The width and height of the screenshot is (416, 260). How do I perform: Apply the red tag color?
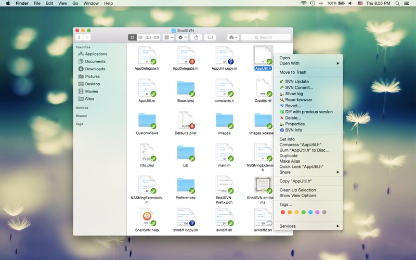tap(283, 212)
